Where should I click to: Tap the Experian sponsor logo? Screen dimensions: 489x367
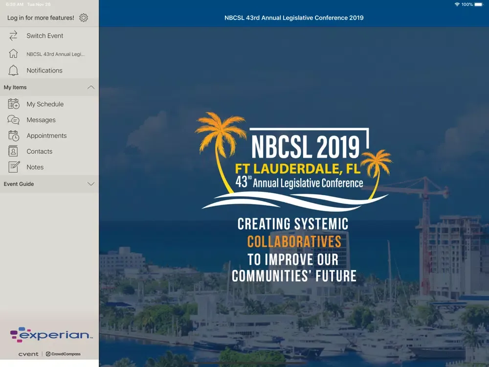(51, 335)
